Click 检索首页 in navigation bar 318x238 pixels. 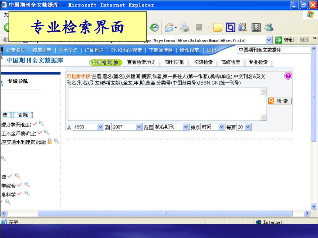[x=16, y=50]
